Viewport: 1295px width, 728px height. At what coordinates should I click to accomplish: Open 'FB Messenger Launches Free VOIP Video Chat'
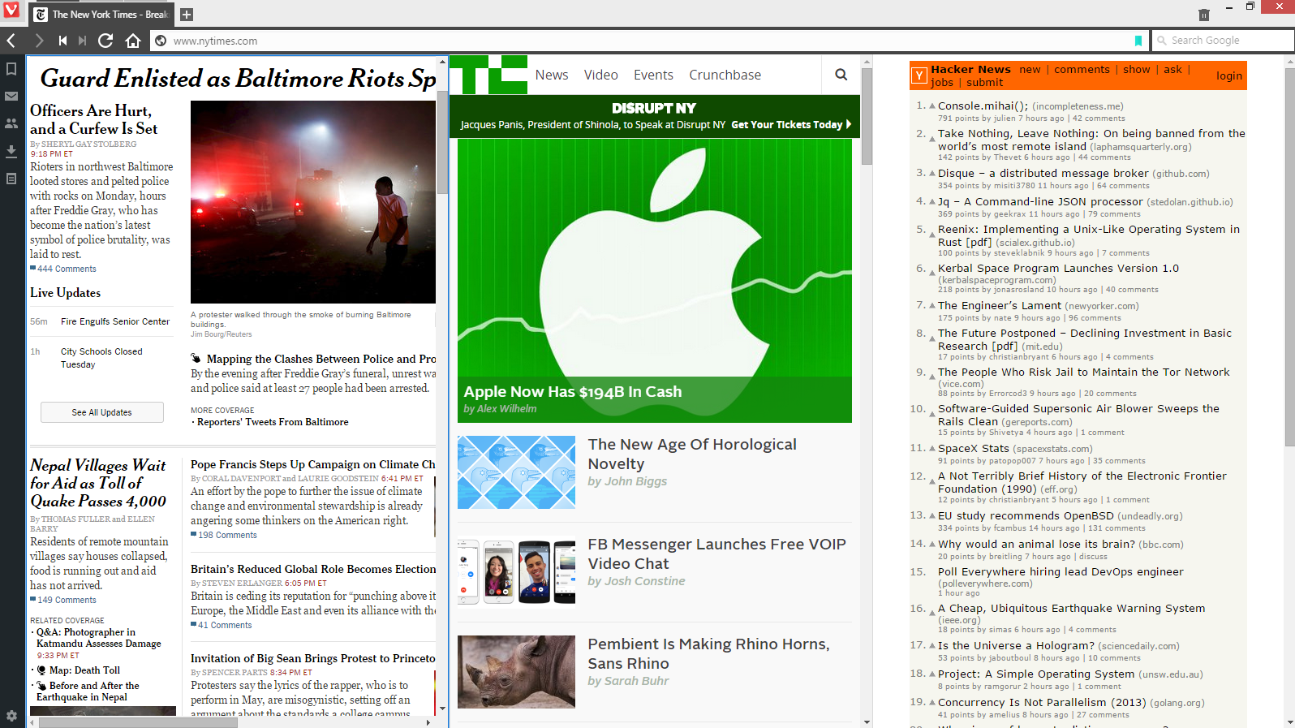(717, 554)
